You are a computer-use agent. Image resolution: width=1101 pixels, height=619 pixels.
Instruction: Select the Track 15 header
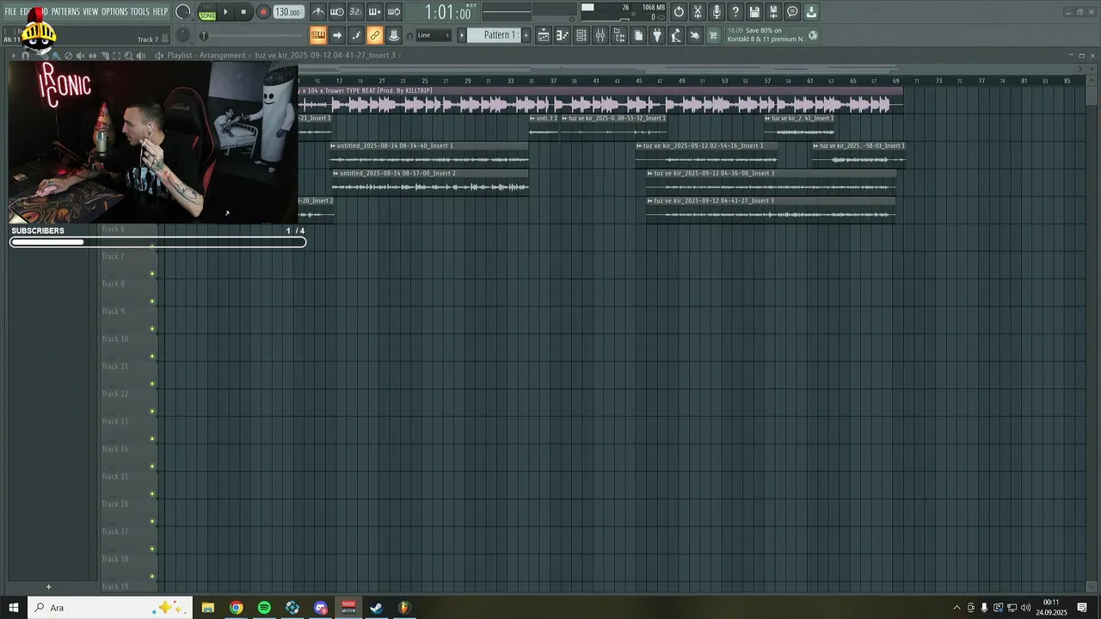[x=127, y=483]
